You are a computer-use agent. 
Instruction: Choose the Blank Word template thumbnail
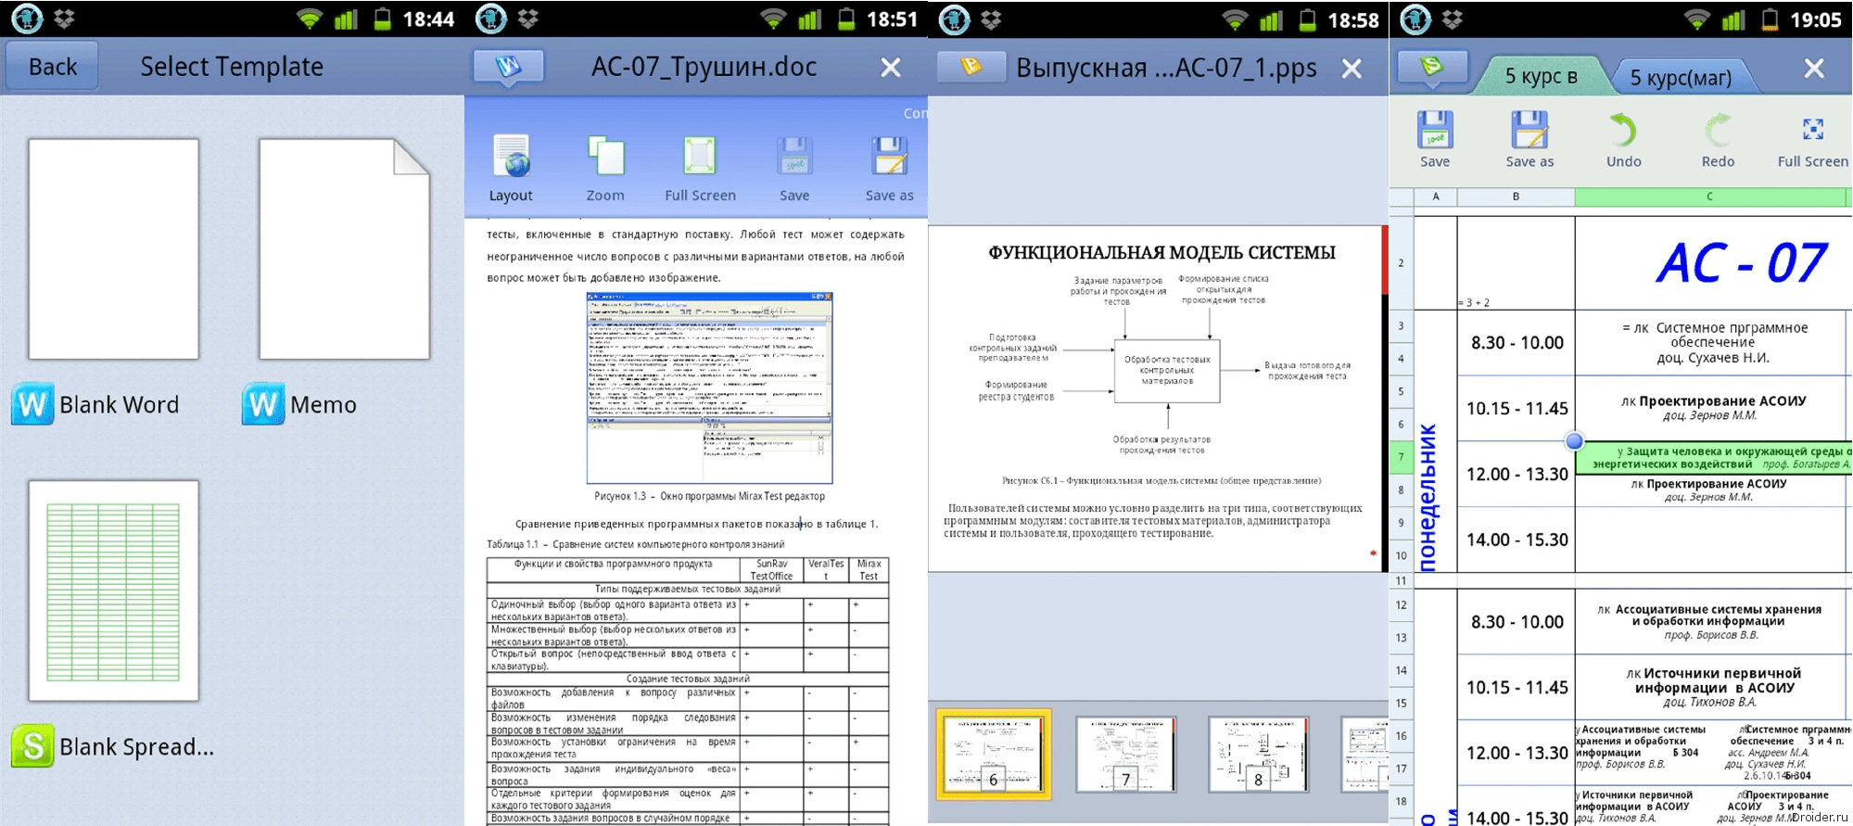coord(114,249)
